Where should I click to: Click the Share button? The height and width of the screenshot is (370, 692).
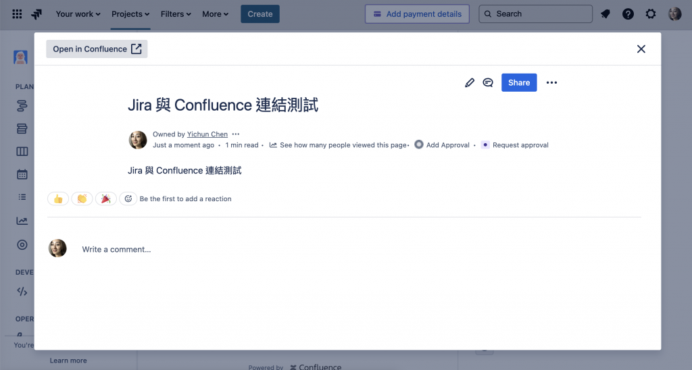coord(519,82)
